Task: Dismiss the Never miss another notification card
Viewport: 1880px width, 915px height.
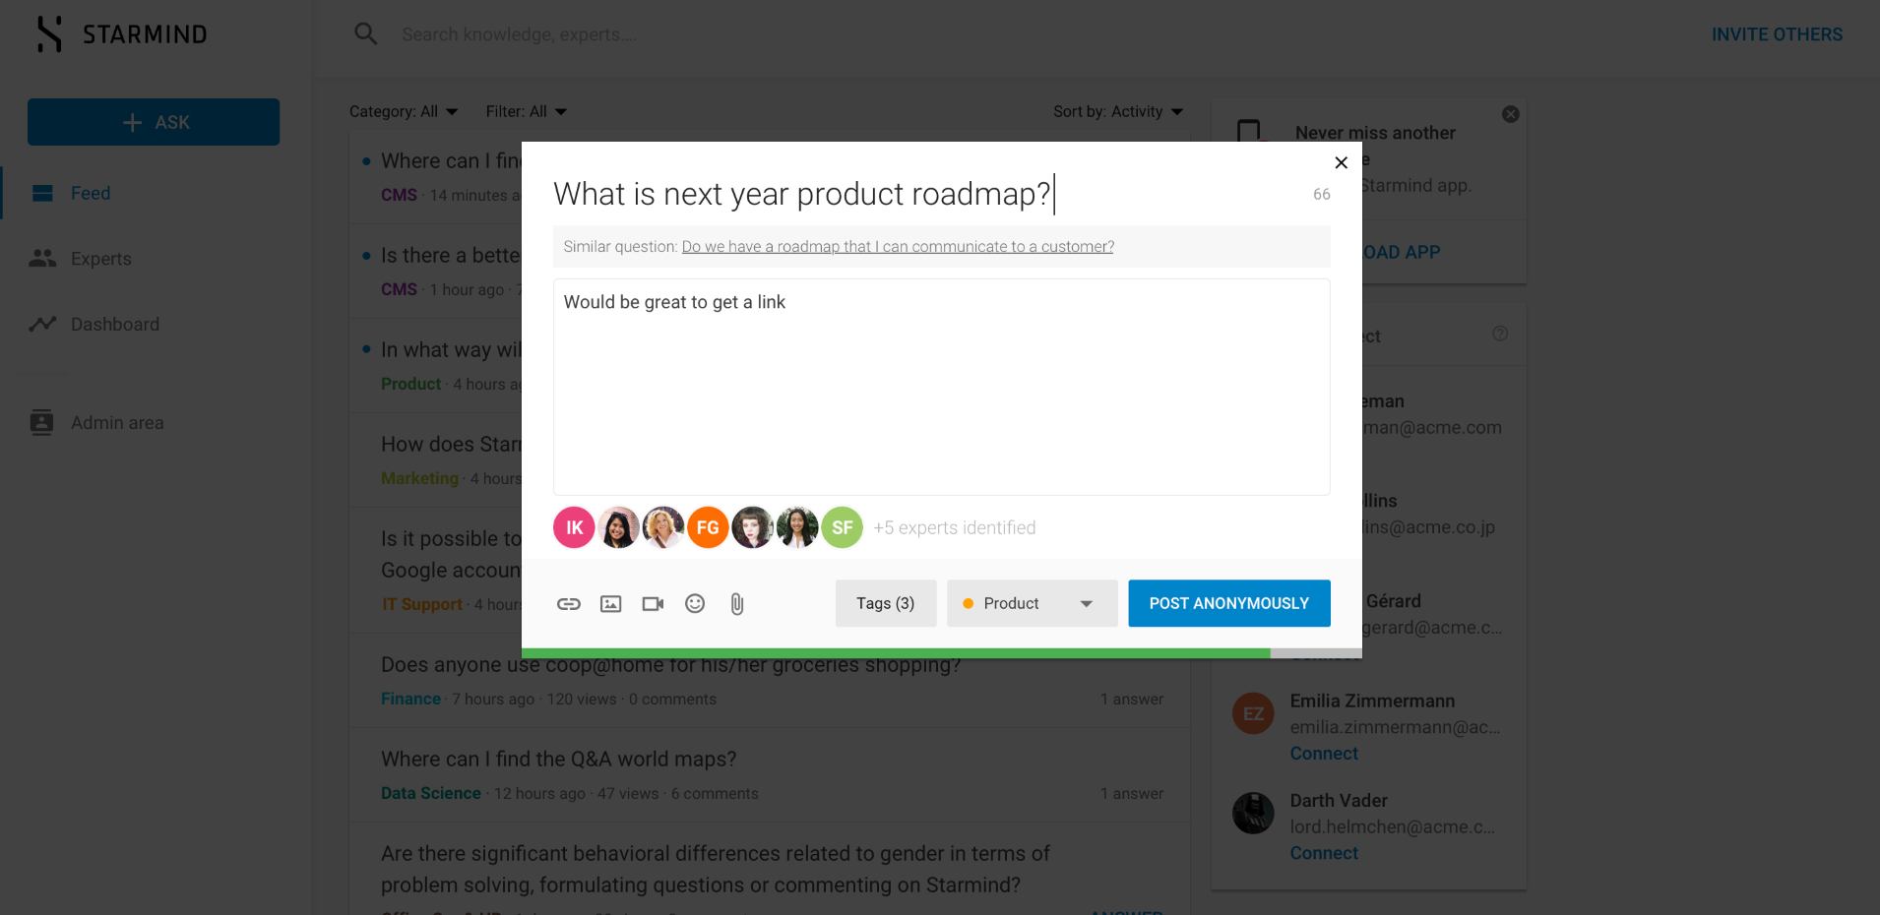Action: click(1511, 114)
